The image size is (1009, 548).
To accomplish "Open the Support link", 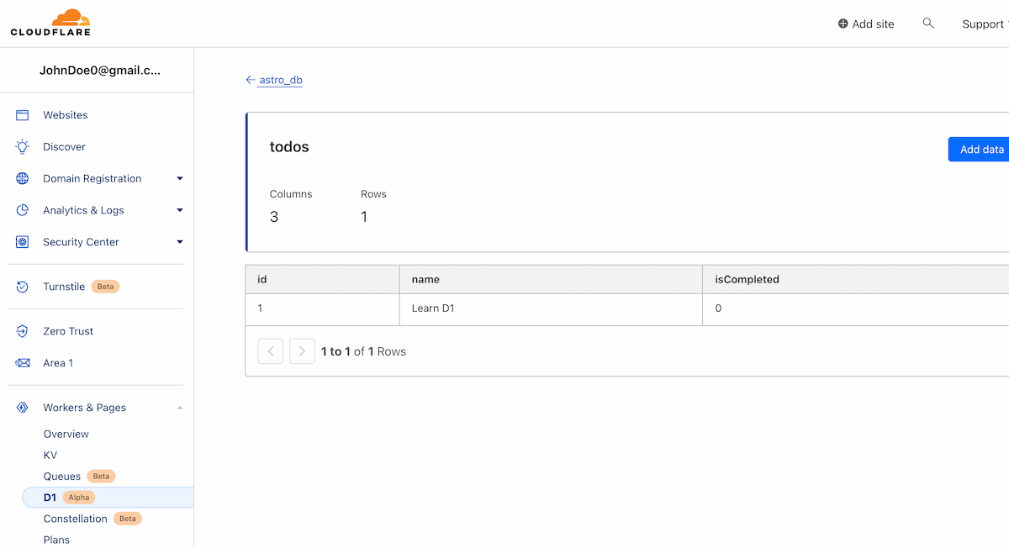I will click(x=983, y=24).
